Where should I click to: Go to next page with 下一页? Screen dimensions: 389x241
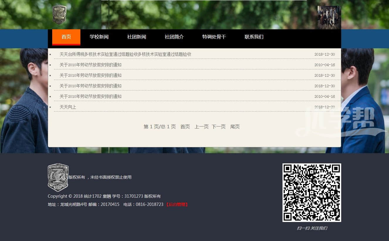(219, 127)
